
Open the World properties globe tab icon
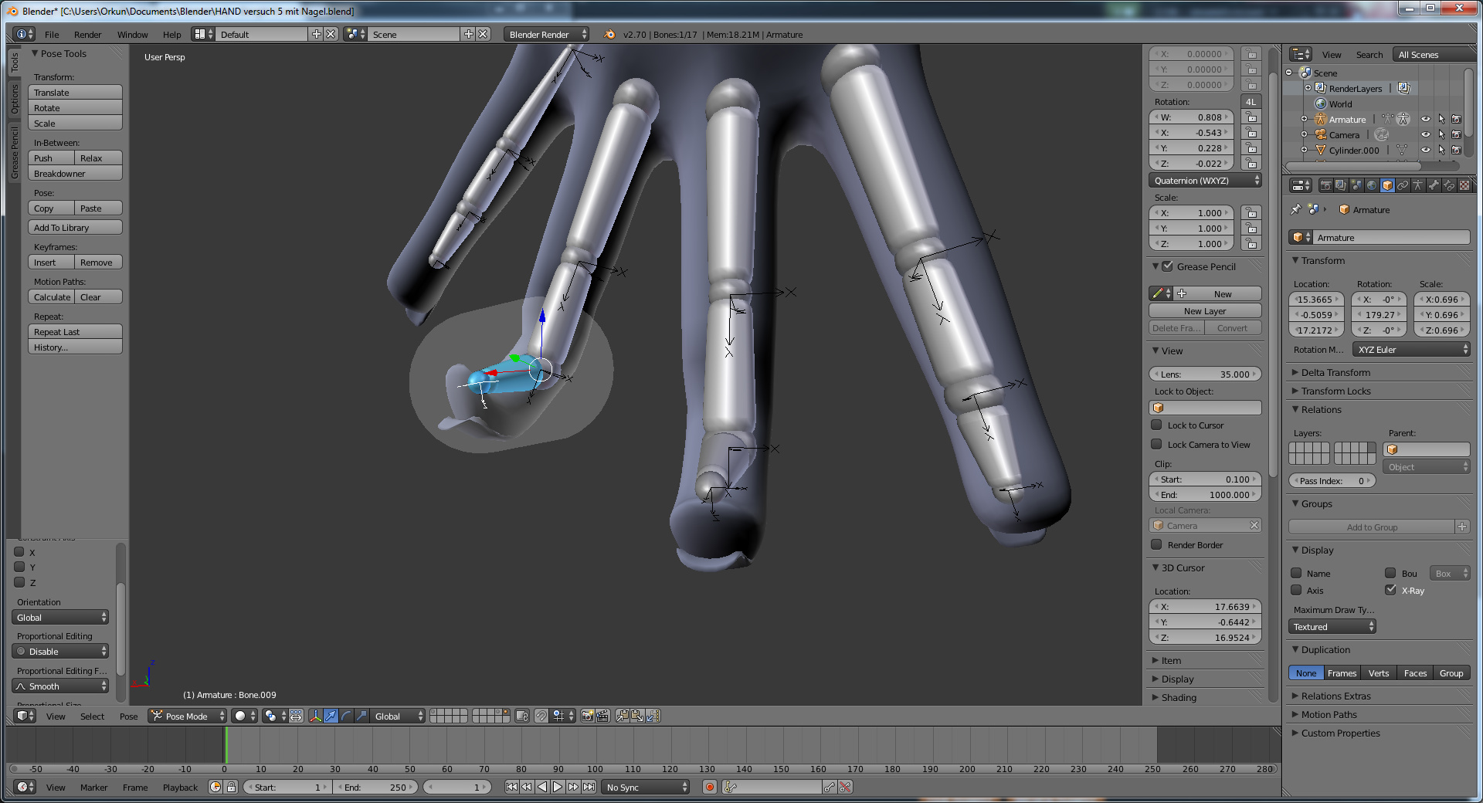pyautogui.click(x=1372, y=185)
